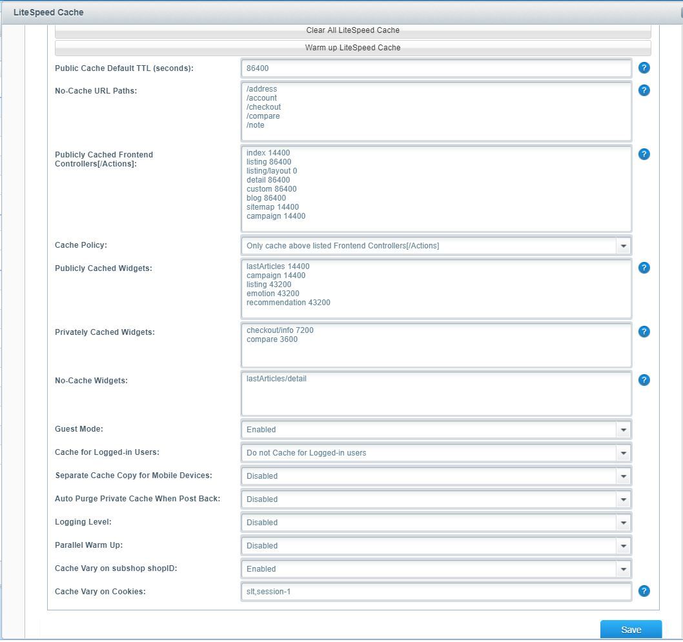Show help for Publicly Cached Frontend Controllers

pos(644,154)
